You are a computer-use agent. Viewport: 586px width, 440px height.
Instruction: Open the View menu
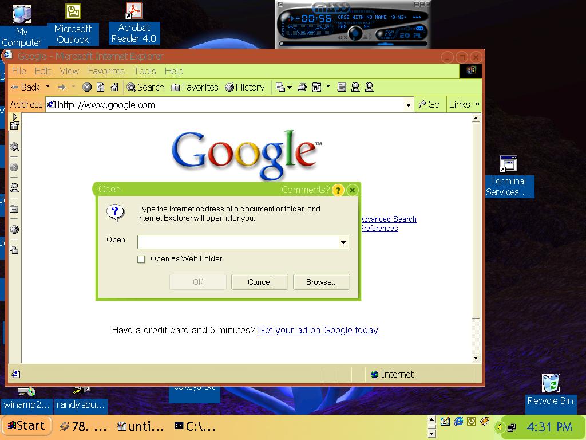coord(69,72)
